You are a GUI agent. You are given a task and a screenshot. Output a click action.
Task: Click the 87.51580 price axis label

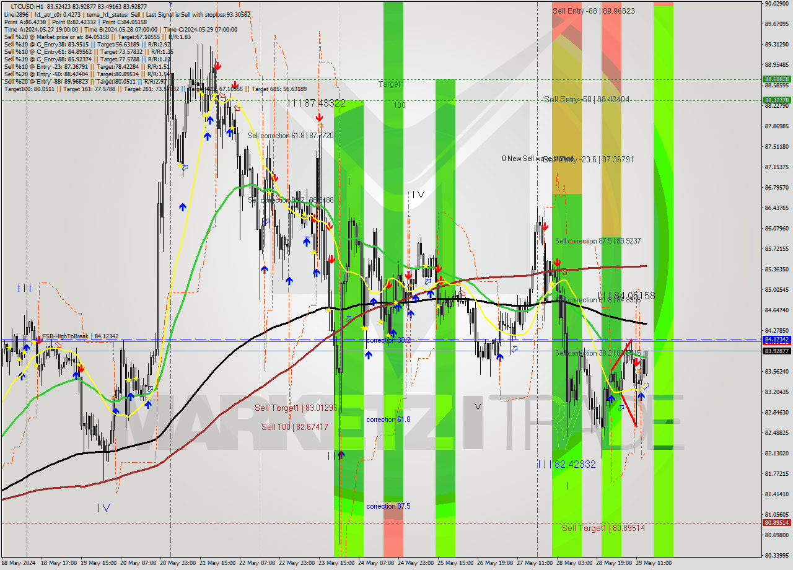click(777, 147)
